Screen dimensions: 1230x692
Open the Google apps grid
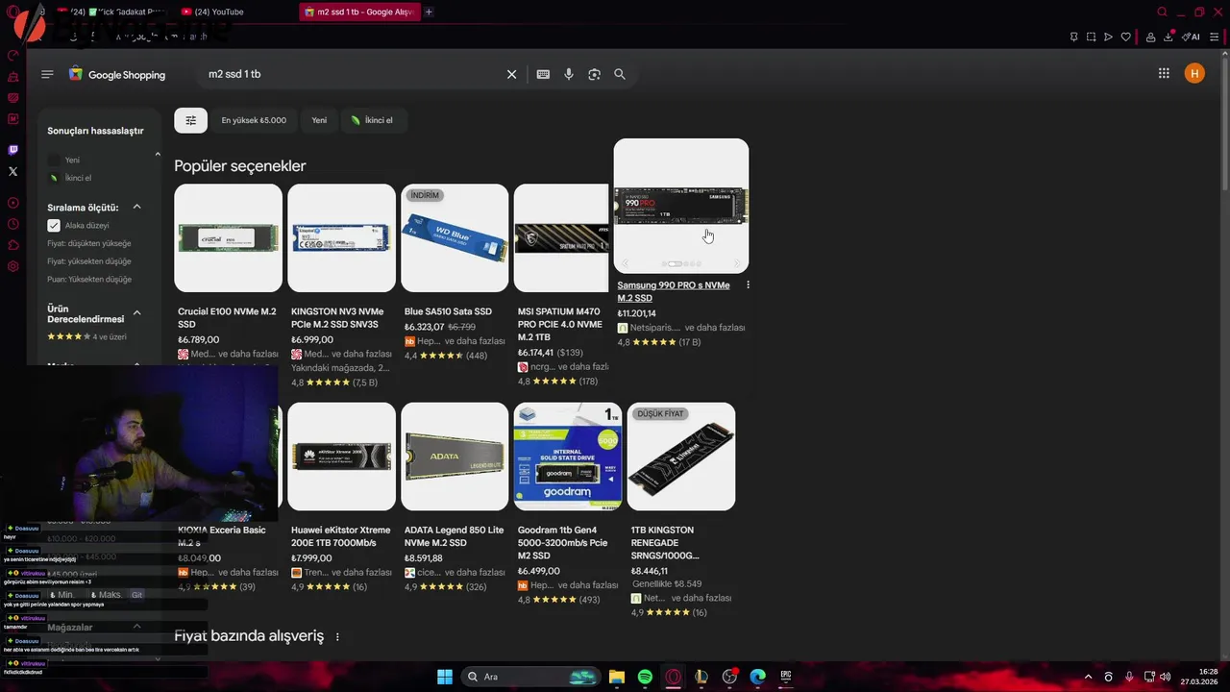coord(1164,73)
